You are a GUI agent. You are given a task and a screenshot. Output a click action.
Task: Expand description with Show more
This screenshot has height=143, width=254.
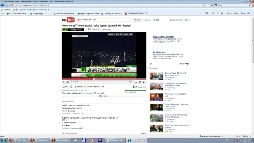[x=104, y=96]
